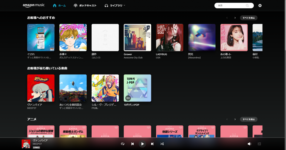Mute the volume speaker
This screenshot has width=286, height=150.
click(249, 144)
